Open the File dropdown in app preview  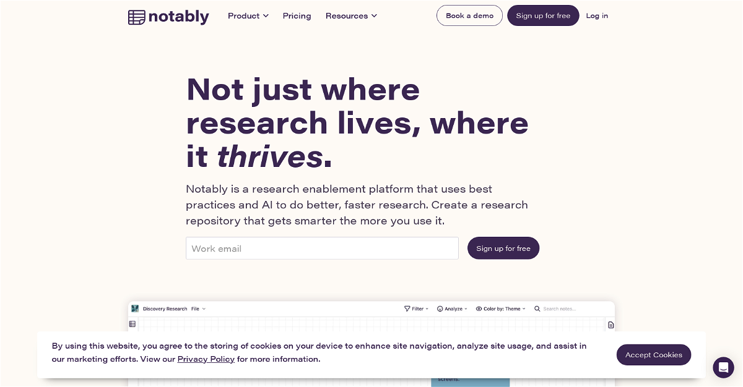coord(198,308)
